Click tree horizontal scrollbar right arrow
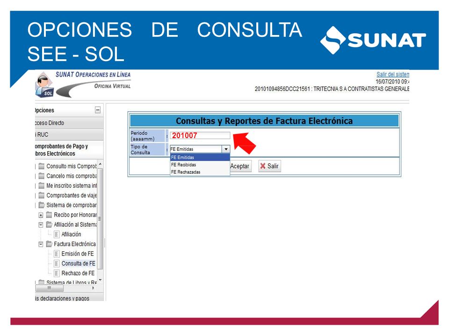 [x=94, y=288]
